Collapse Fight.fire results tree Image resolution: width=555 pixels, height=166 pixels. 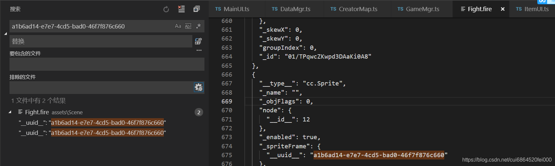pyautogui.click(x=10, y=112)
